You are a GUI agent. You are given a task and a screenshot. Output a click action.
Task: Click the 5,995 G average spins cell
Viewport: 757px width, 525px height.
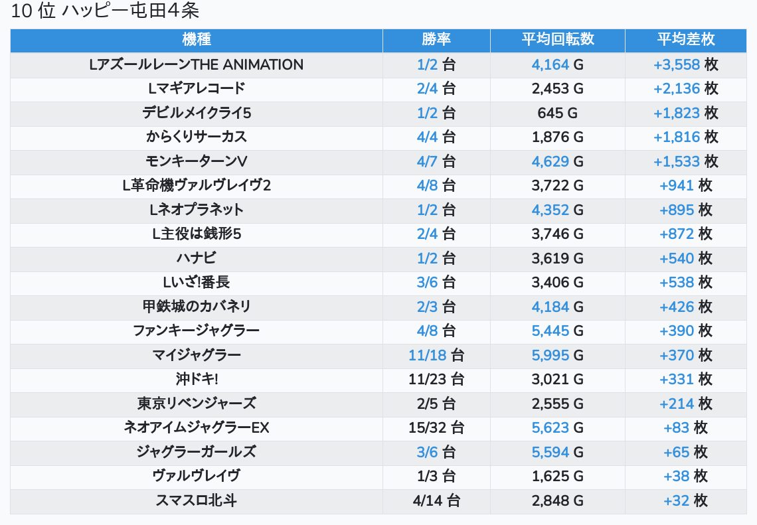[x=558, y=355]
